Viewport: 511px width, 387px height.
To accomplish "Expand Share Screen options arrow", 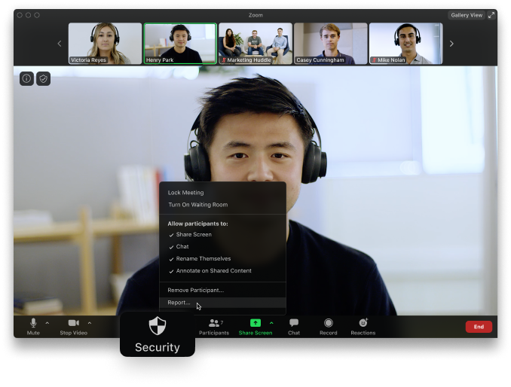I will (271, 323).
